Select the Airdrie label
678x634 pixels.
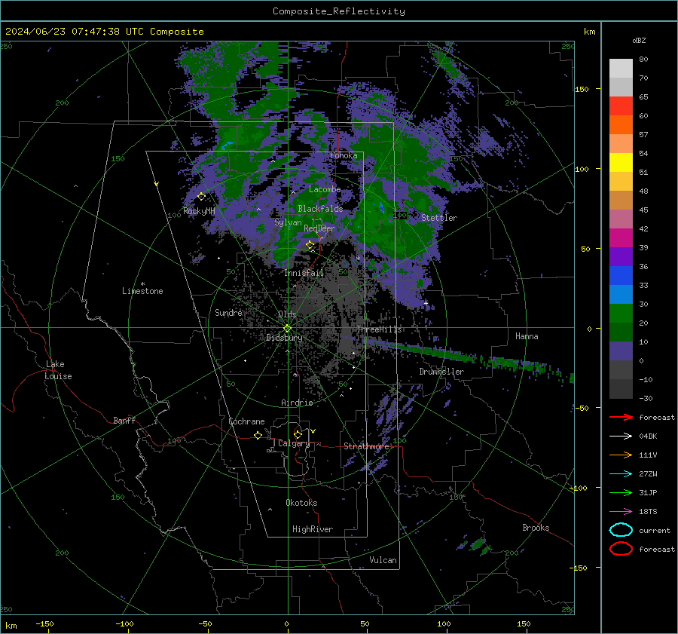pyautogui.click(x=297, y=403)
